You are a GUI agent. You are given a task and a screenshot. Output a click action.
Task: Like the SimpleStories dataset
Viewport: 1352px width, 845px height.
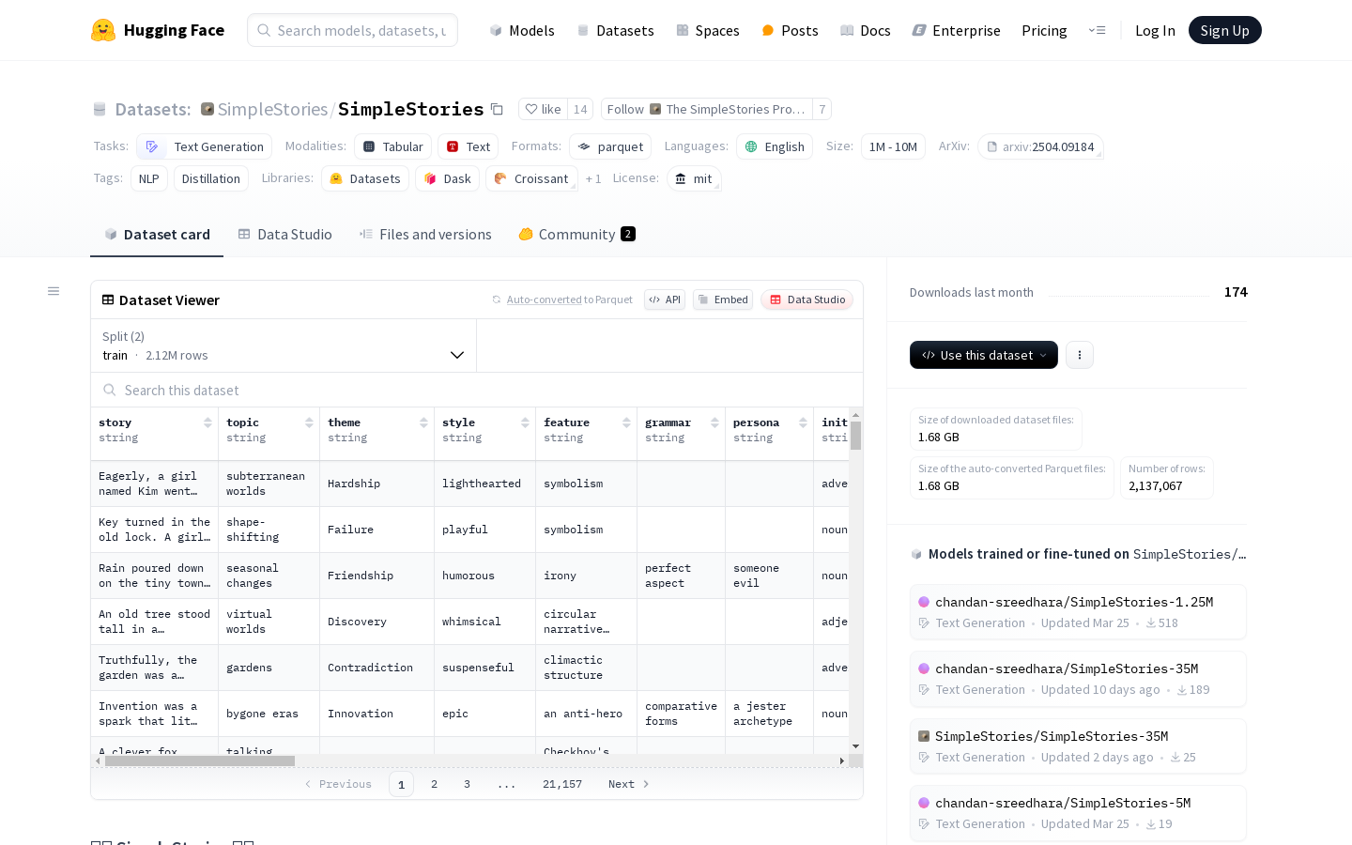(543, 109)
